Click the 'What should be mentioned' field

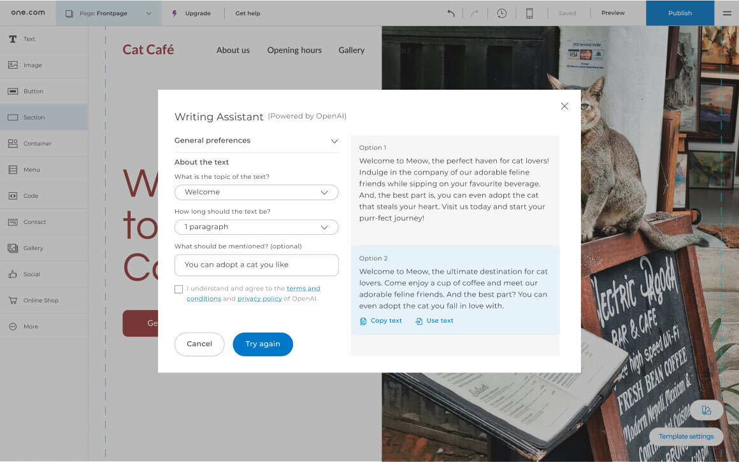point(256,265)
